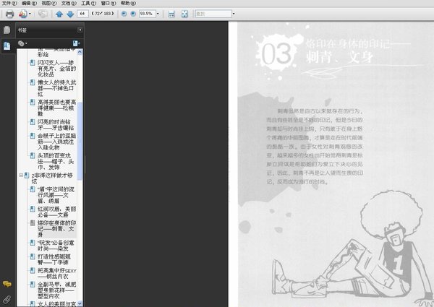This screenshot has width=434, height=307.
Task: Click bookmark icon beside 高得美丽也要高得健康
Action: (33, 103)
